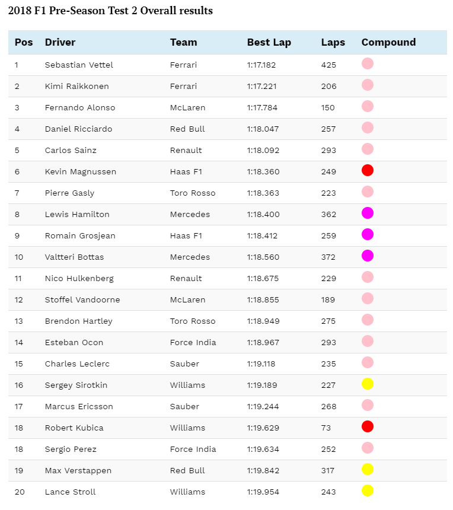Click the Driver column header
This screenshot has width=453, height=510.
tap(60, 42)
